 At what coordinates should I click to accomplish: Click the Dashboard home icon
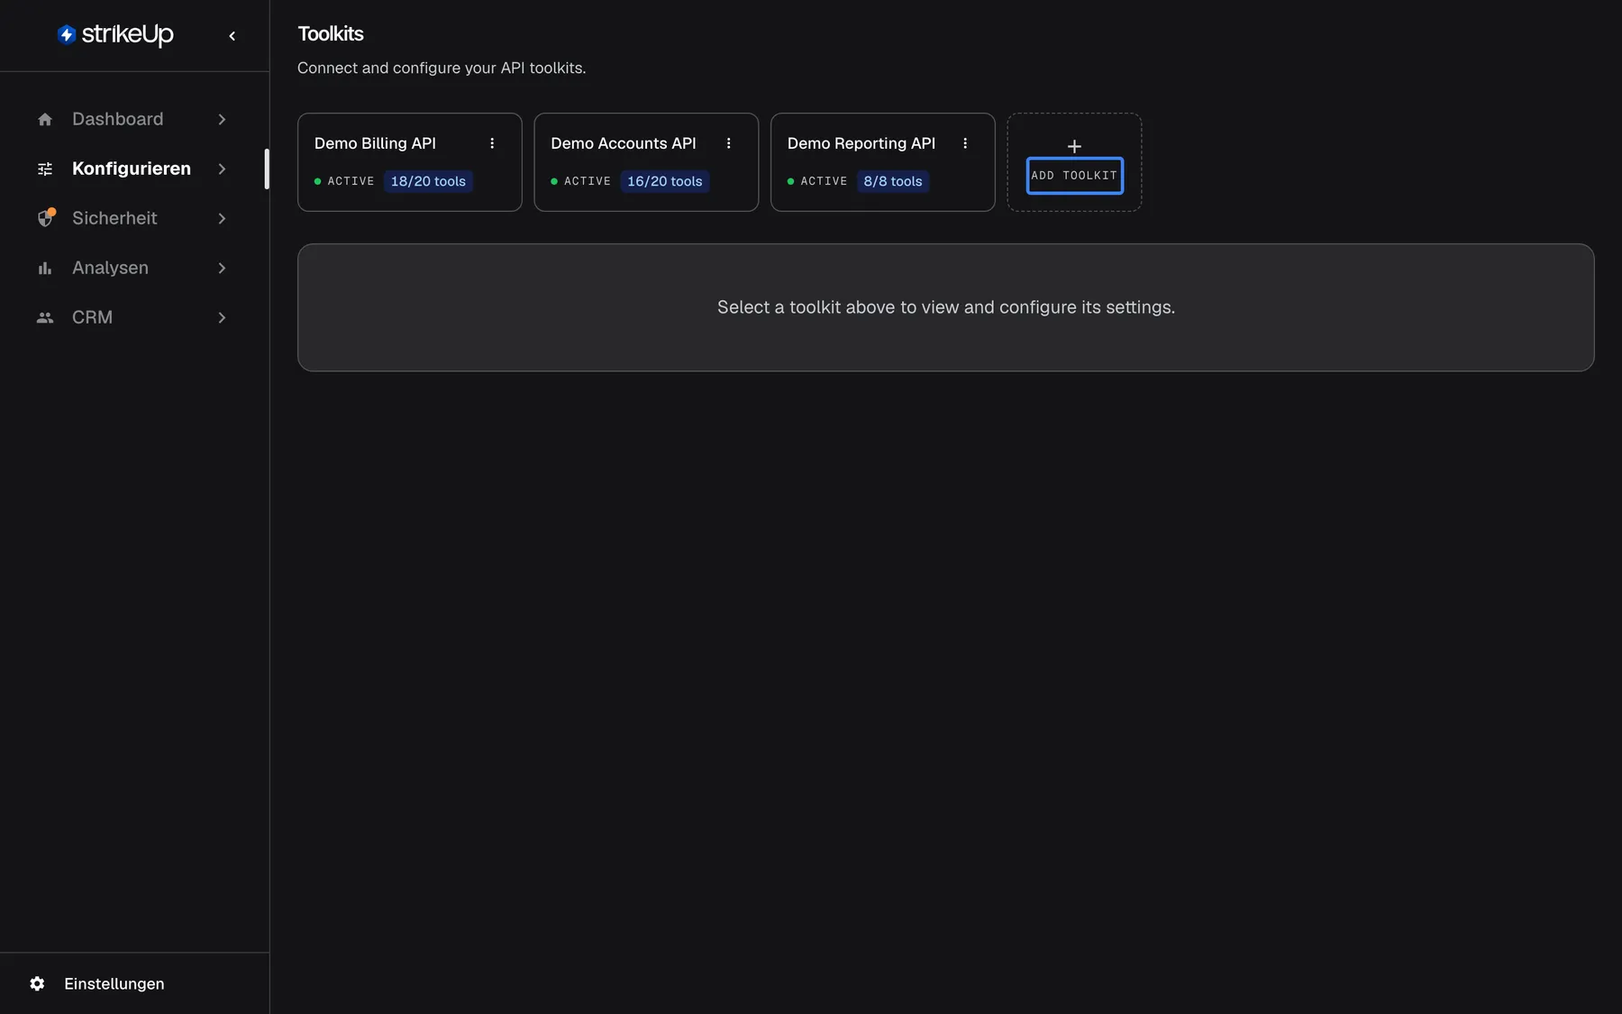click(45, 119)
